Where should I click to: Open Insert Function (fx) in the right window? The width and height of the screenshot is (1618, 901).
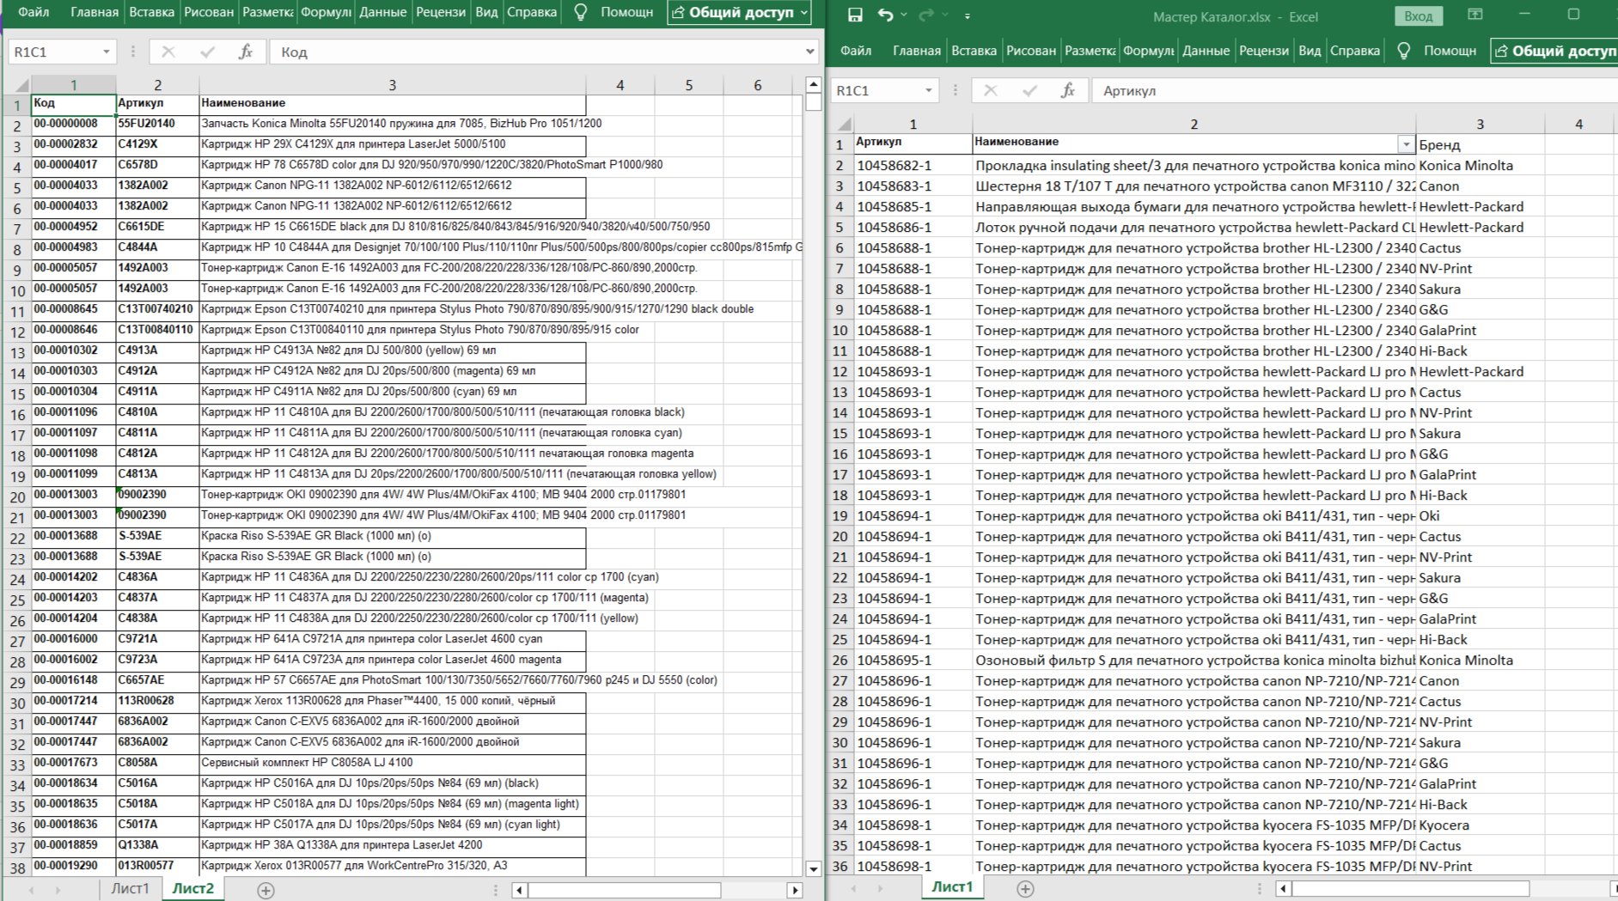tap(1068, 90)
